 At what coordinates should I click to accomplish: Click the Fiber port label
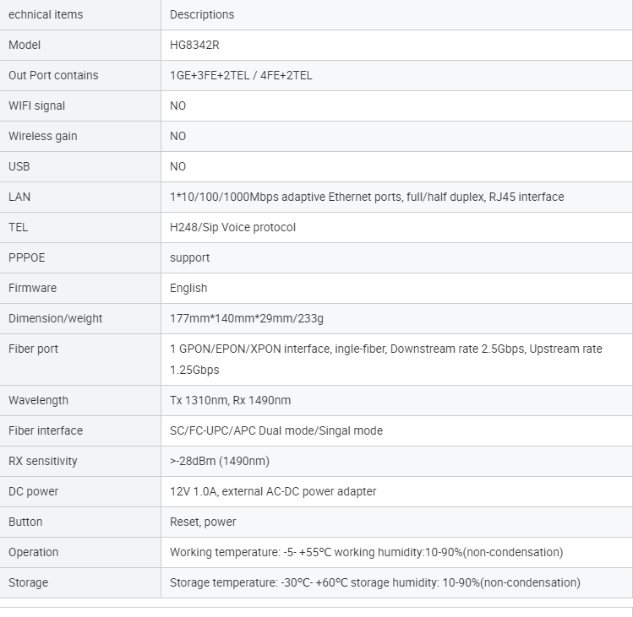pyautogui.click(x=33, y=349)
